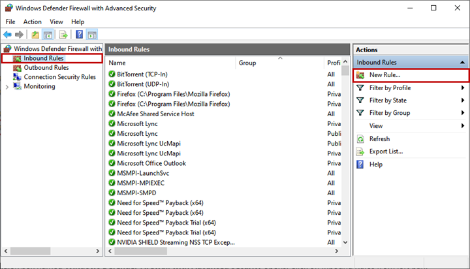
Task: Sort rules by the Group column header
Action: pos(279,63)
